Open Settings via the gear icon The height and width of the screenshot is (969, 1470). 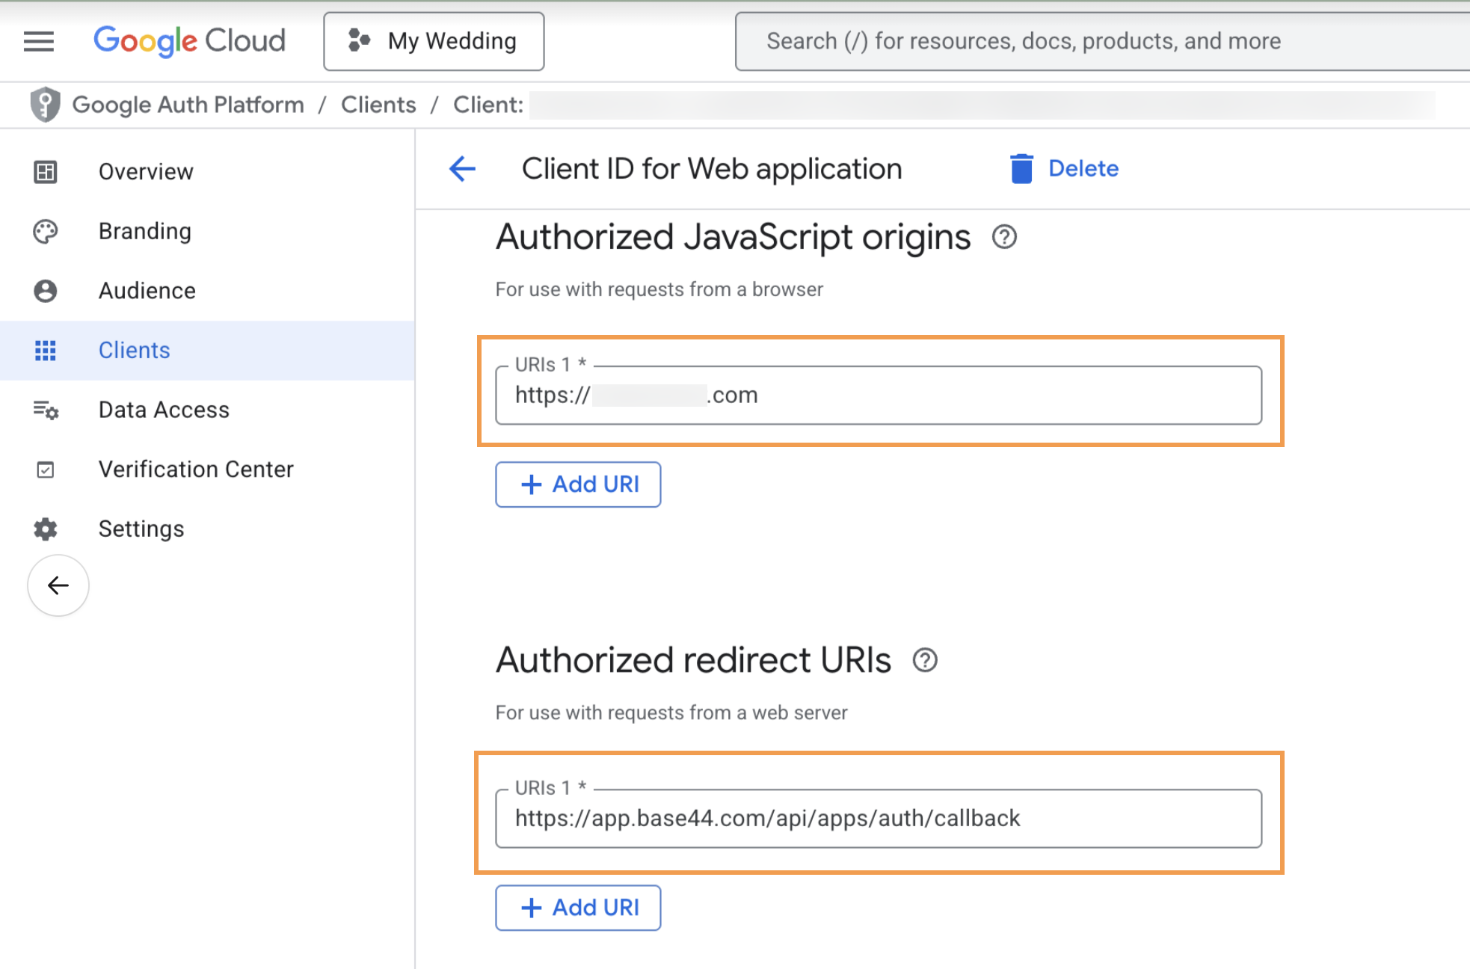[x=46, y=529]
